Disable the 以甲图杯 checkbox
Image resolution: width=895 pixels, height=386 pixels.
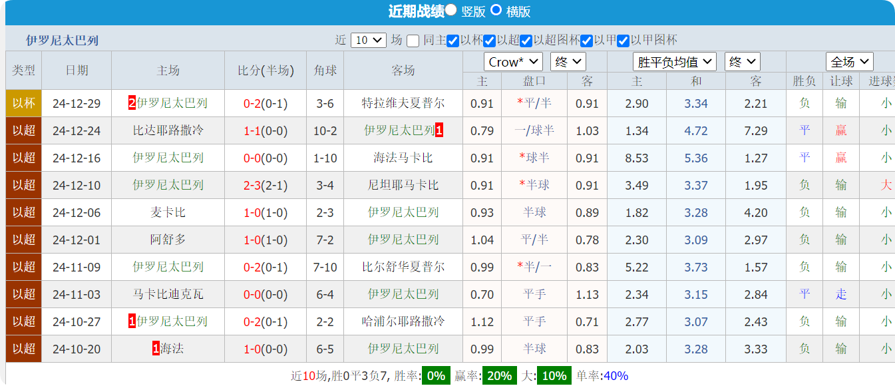pos(623,40)
